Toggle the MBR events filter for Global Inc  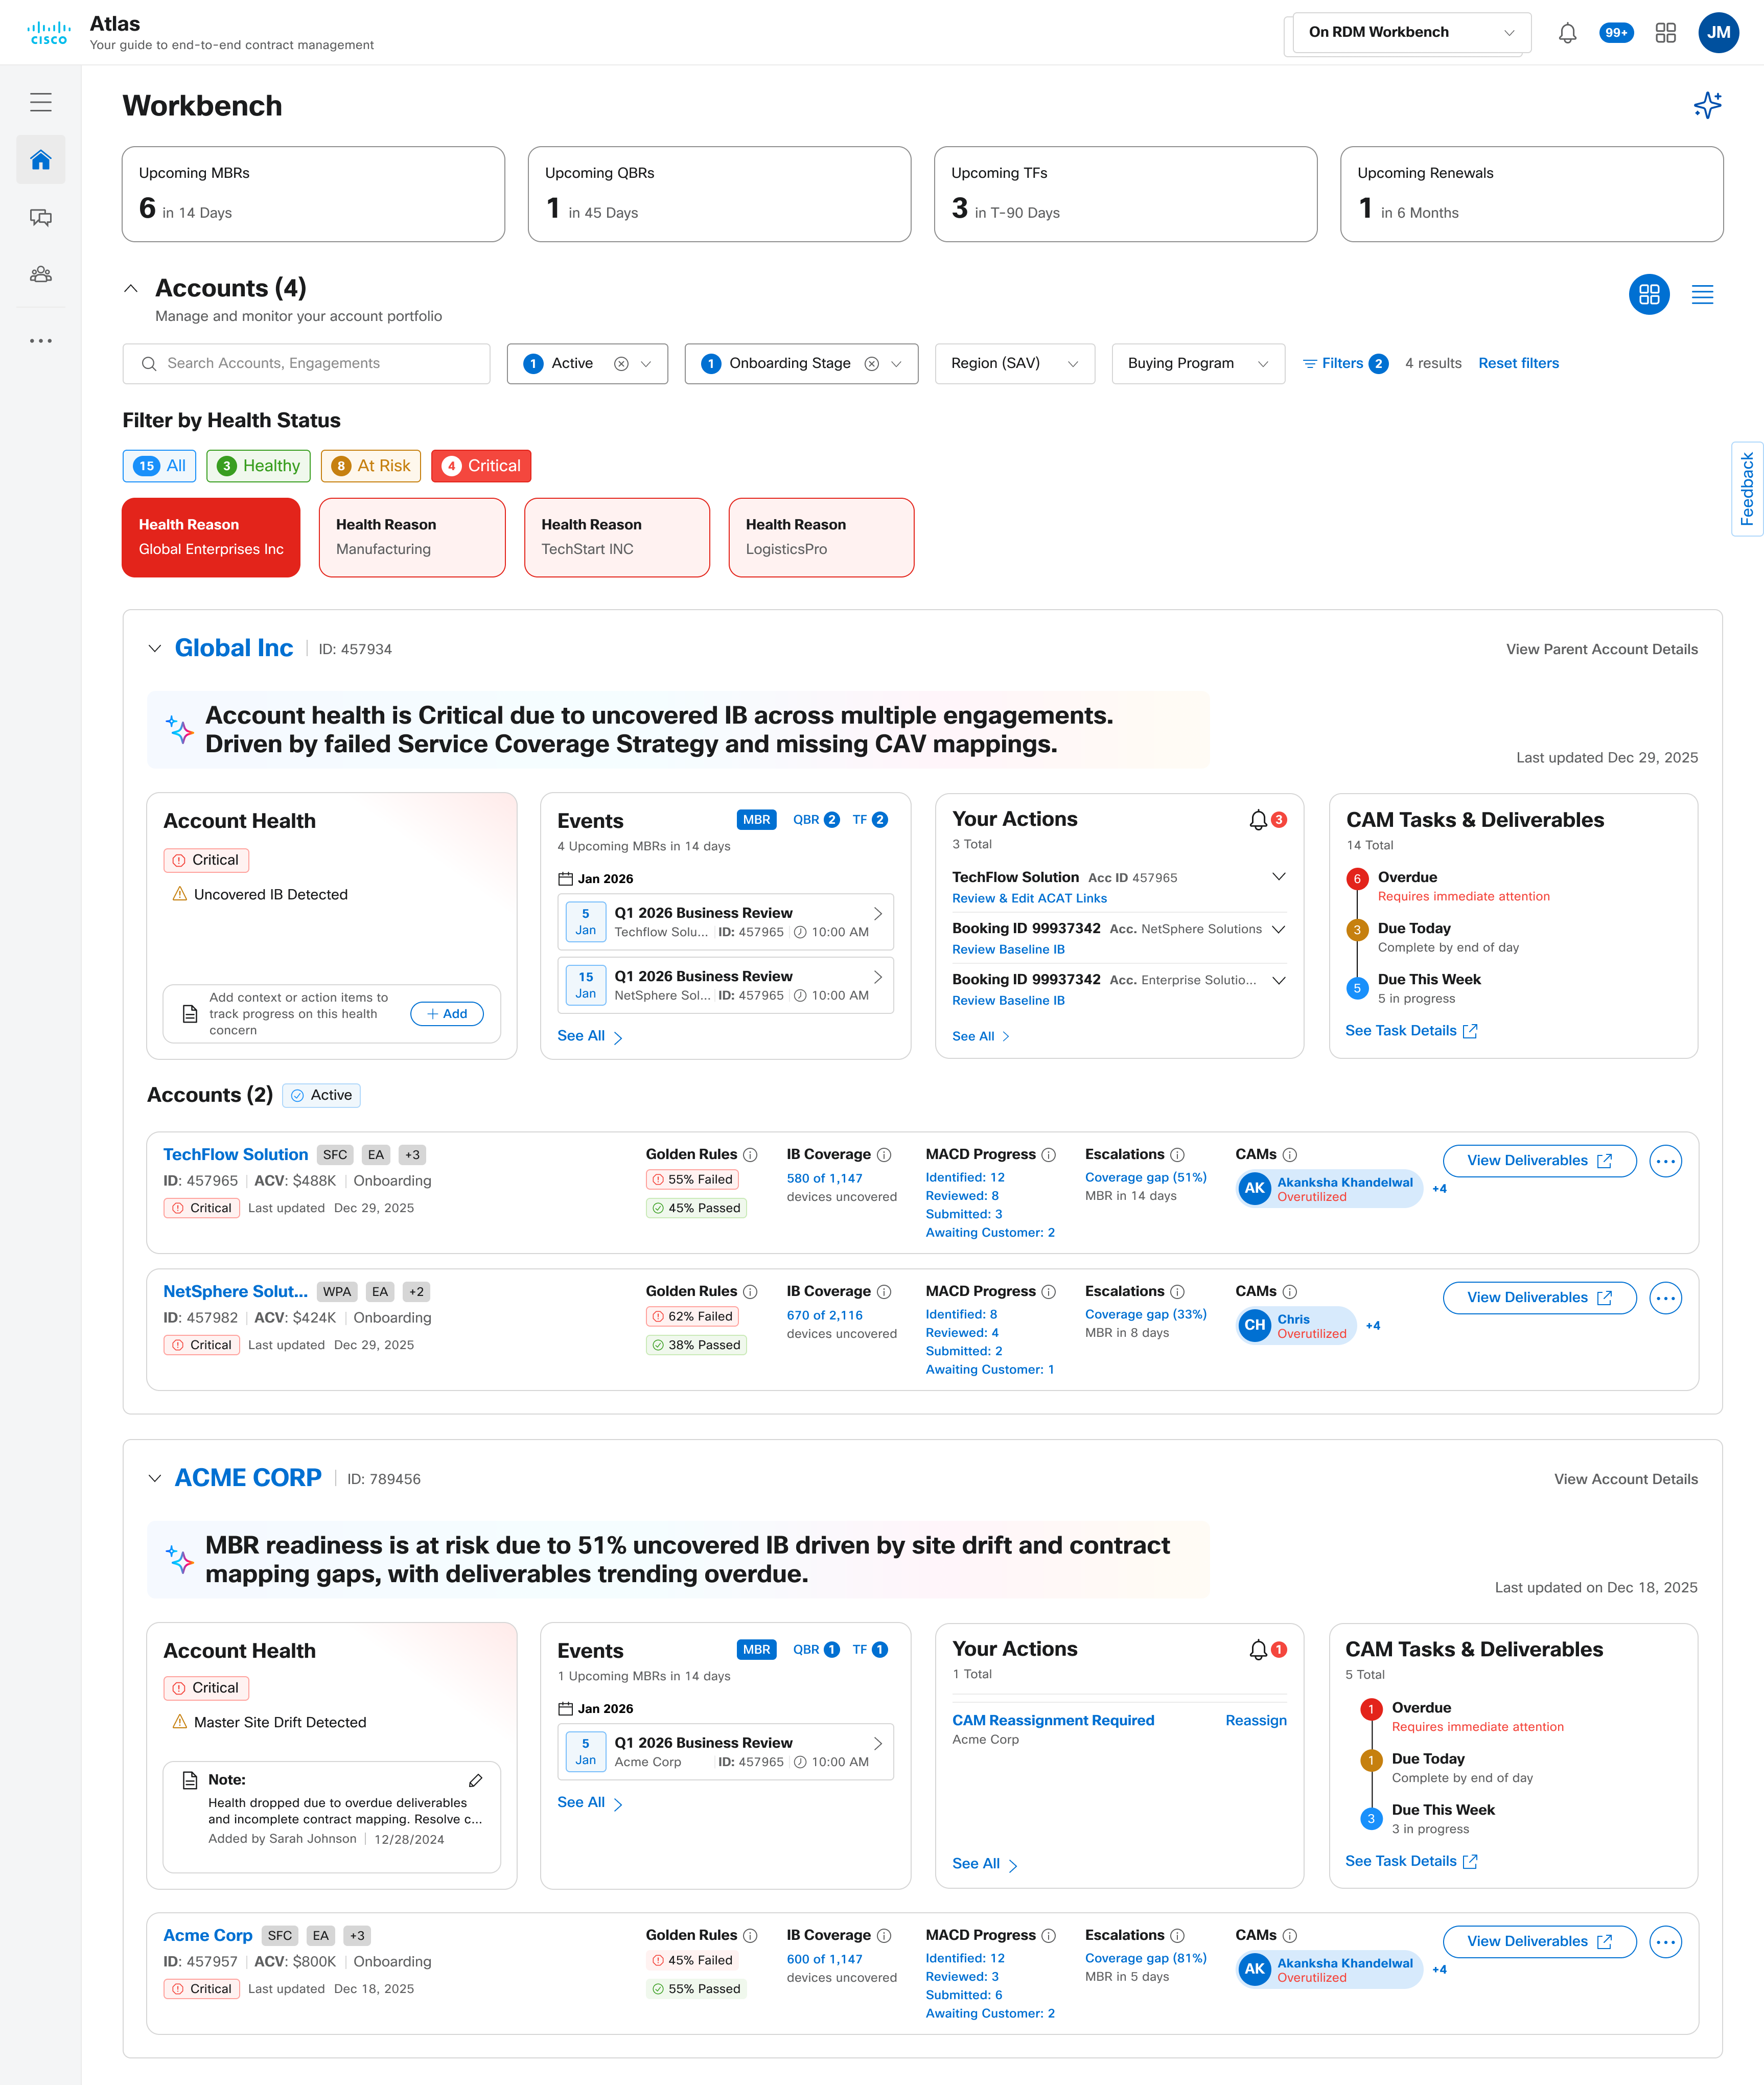pos(757,820)
